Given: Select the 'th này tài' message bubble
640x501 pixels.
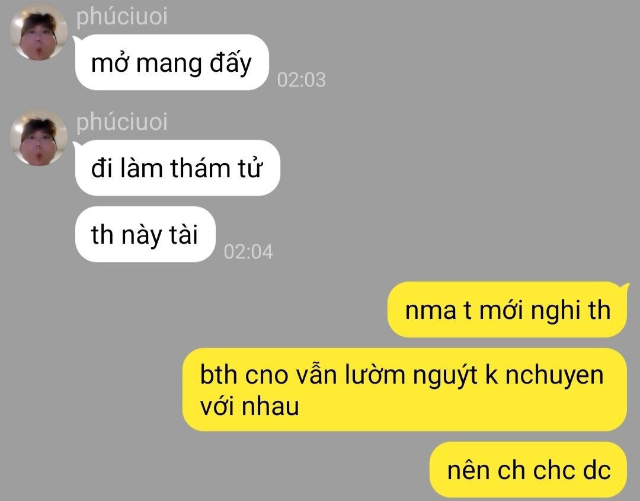Looking at the screenshot, I should click(x=145, y=234).
